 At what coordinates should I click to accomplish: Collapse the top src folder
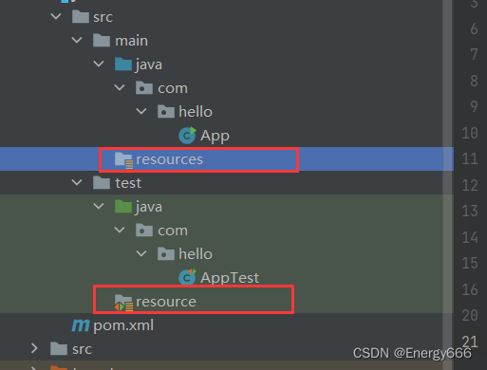(56, 16)
